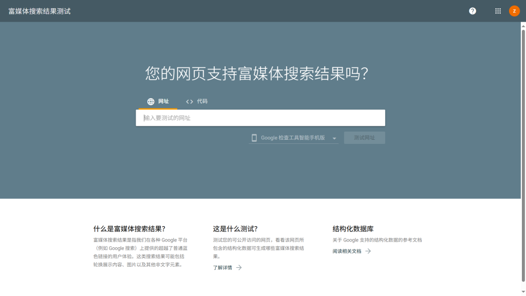The width and height of the screenshot is (526, 296).
Task: Click the heading 什么是富媒体搜索结果?
Action: click(129, 229)
